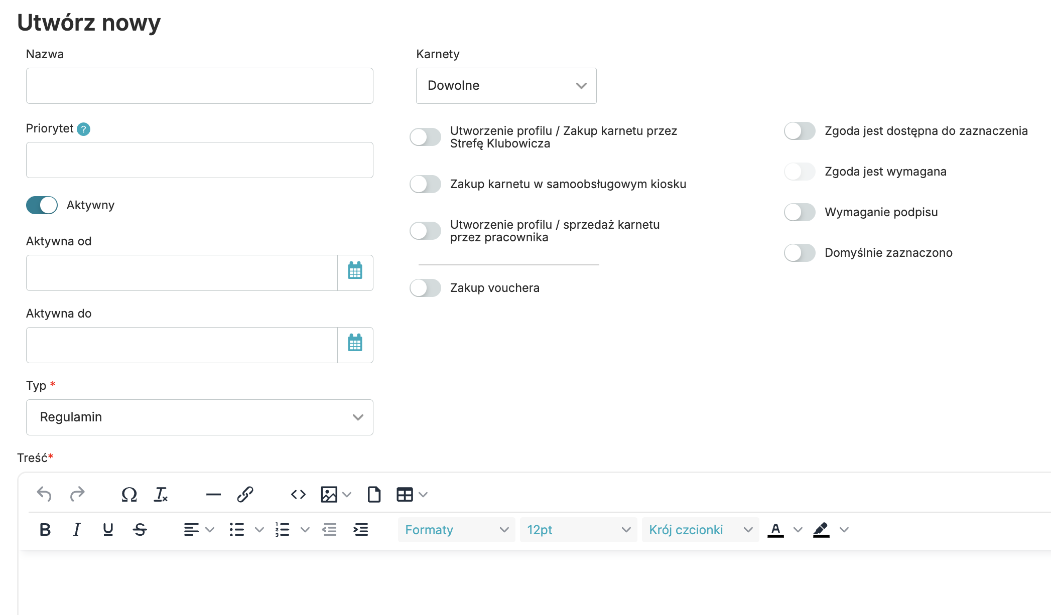Open the Formaty dropdown
This screenshot has height=615, width=1051.
coord(456,530)
